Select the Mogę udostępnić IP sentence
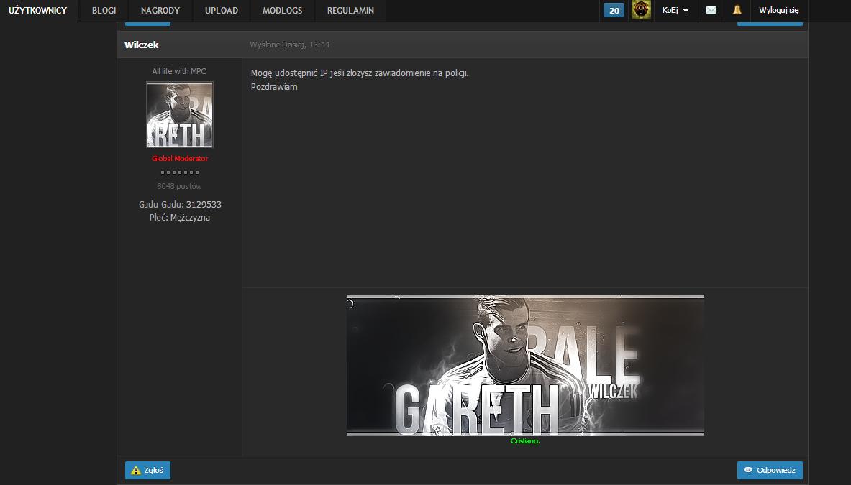The width and height of the screenshot is (851, 485). [x=359, y=73]
